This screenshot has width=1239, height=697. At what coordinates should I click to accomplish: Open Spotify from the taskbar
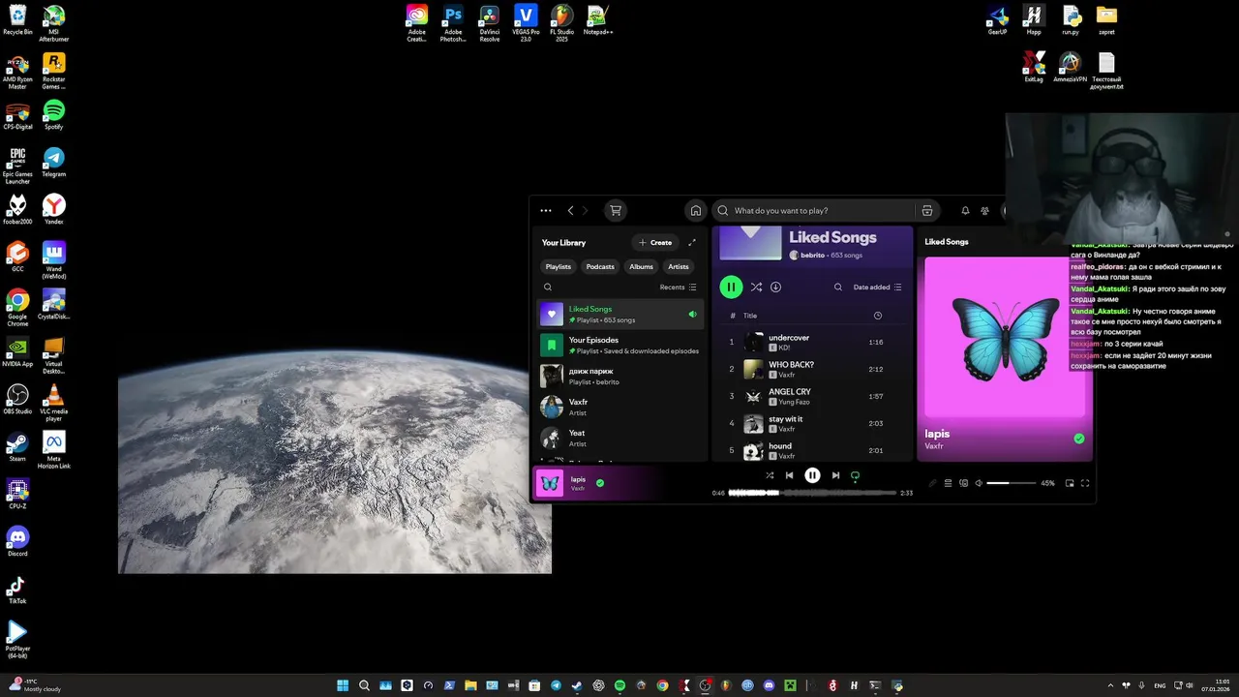coord(619,685)
